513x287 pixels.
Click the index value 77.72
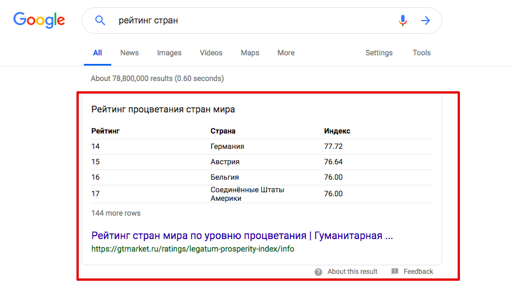333,146
